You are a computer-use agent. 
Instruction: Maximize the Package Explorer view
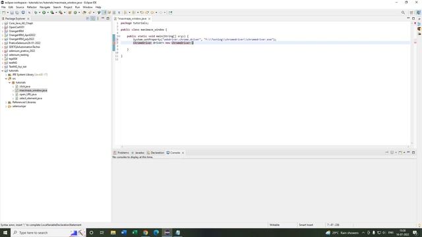tap(108, 18)
